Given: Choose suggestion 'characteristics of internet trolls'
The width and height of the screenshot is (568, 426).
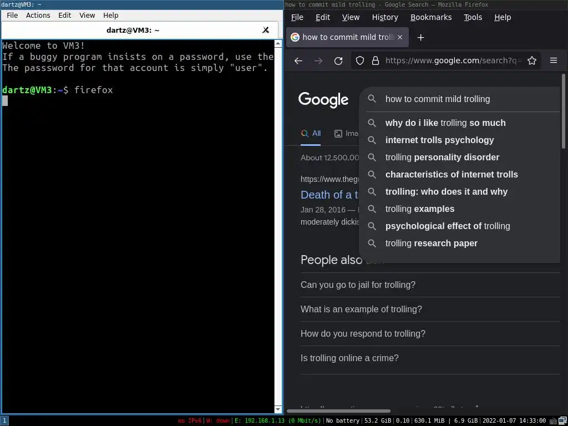Looking at the screenshot, I should [460, 174].
